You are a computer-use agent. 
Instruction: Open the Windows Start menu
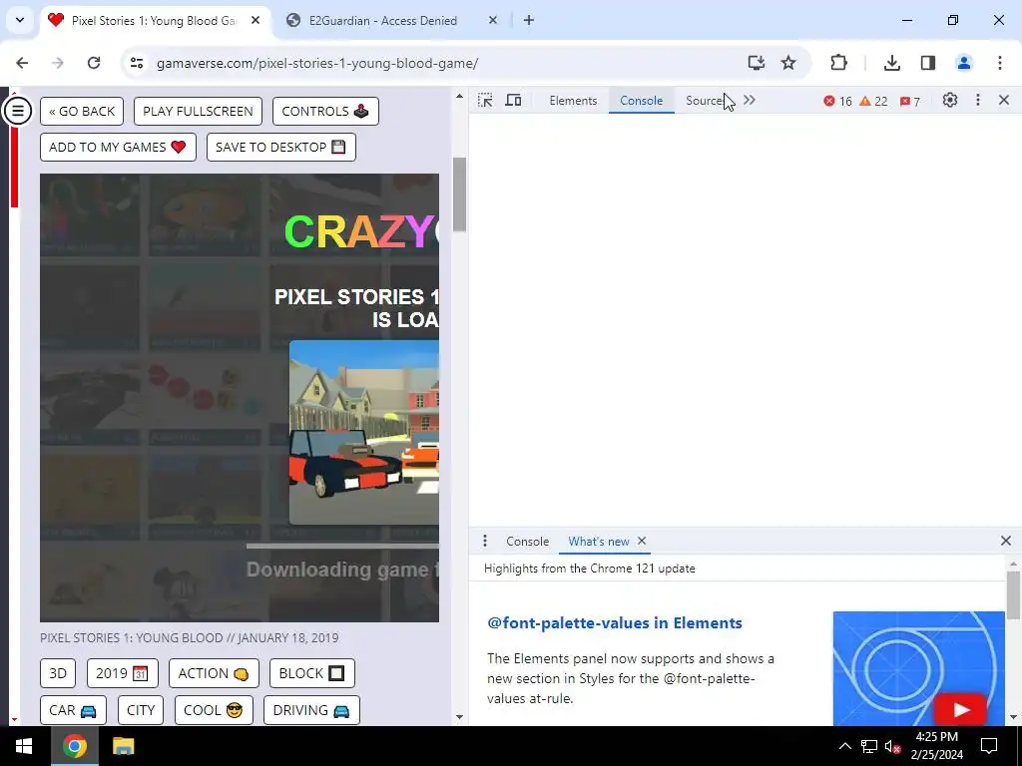point(24,746)
